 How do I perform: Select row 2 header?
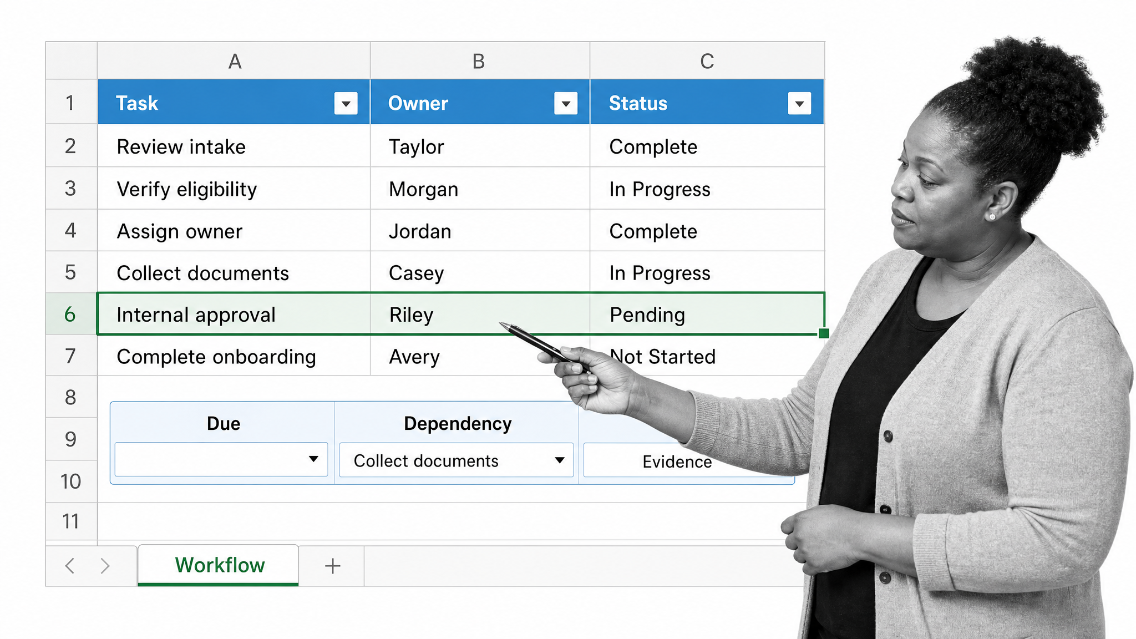tap(71, 146)
